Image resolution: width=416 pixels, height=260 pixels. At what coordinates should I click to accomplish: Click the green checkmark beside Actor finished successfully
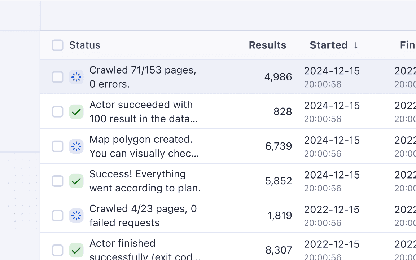coord(76,250)
